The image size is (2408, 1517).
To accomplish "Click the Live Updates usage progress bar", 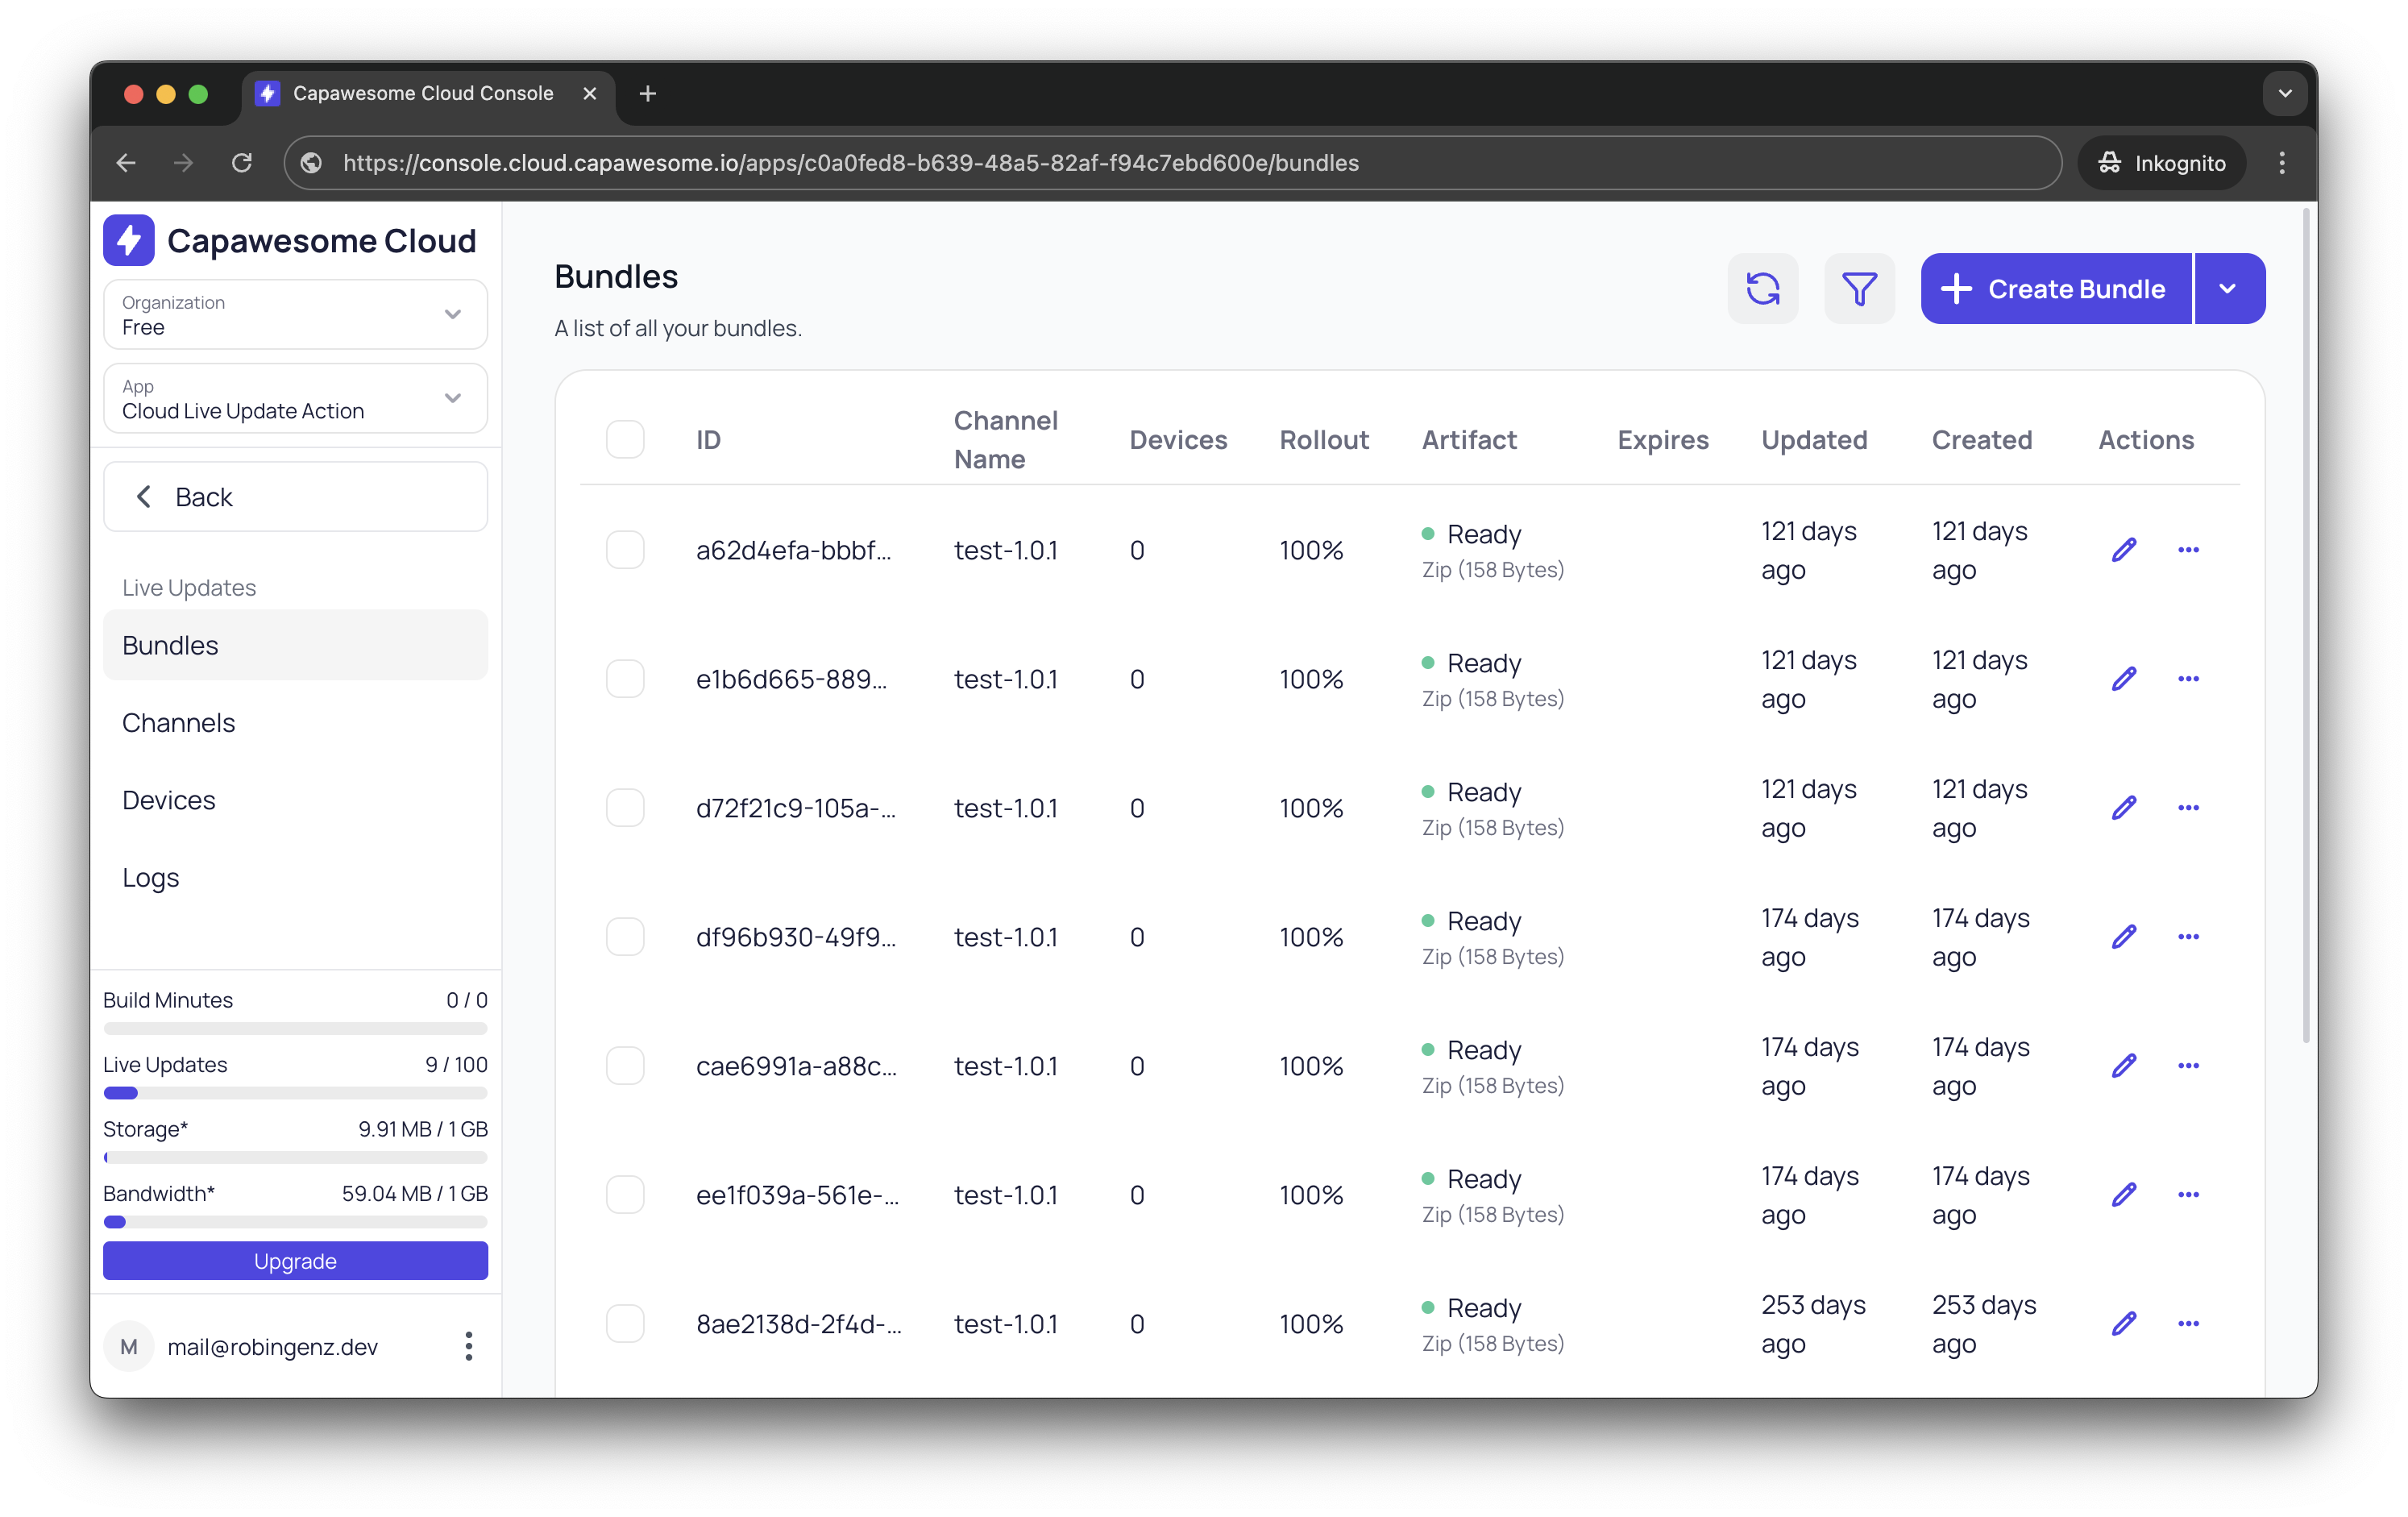I will 295,1093.
